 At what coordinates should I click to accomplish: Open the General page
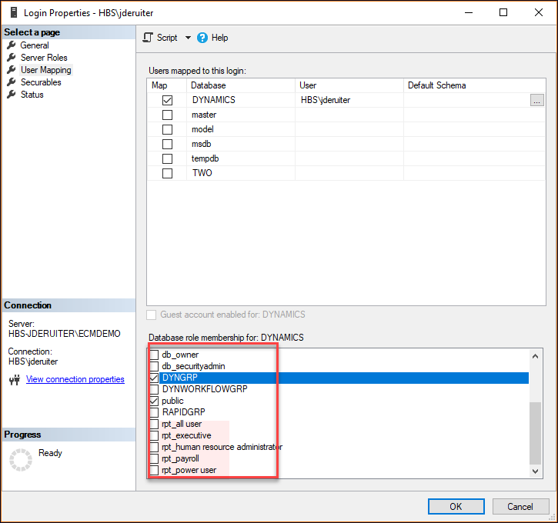(35, 45)
